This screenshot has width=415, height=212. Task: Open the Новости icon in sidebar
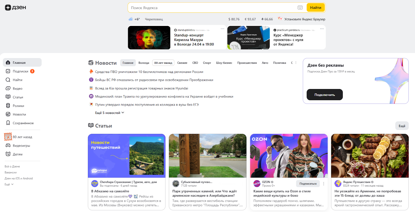coord(8,114)
